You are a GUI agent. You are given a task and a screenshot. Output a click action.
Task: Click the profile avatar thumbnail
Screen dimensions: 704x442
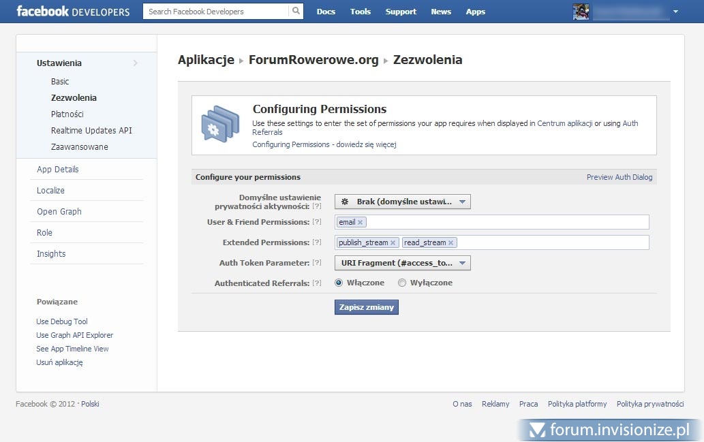pos(581,12)
